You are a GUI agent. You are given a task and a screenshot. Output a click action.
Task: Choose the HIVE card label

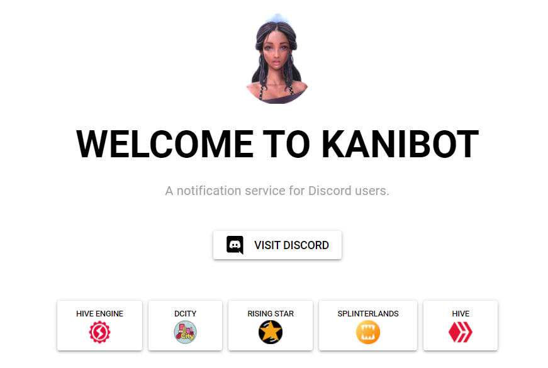[461, 314]
